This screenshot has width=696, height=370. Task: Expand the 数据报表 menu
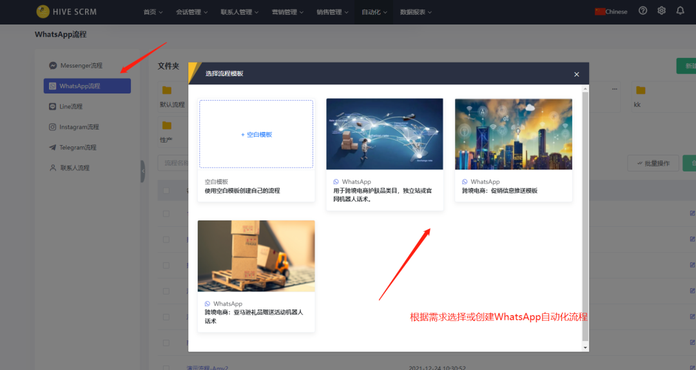click(x=416, y=12)
